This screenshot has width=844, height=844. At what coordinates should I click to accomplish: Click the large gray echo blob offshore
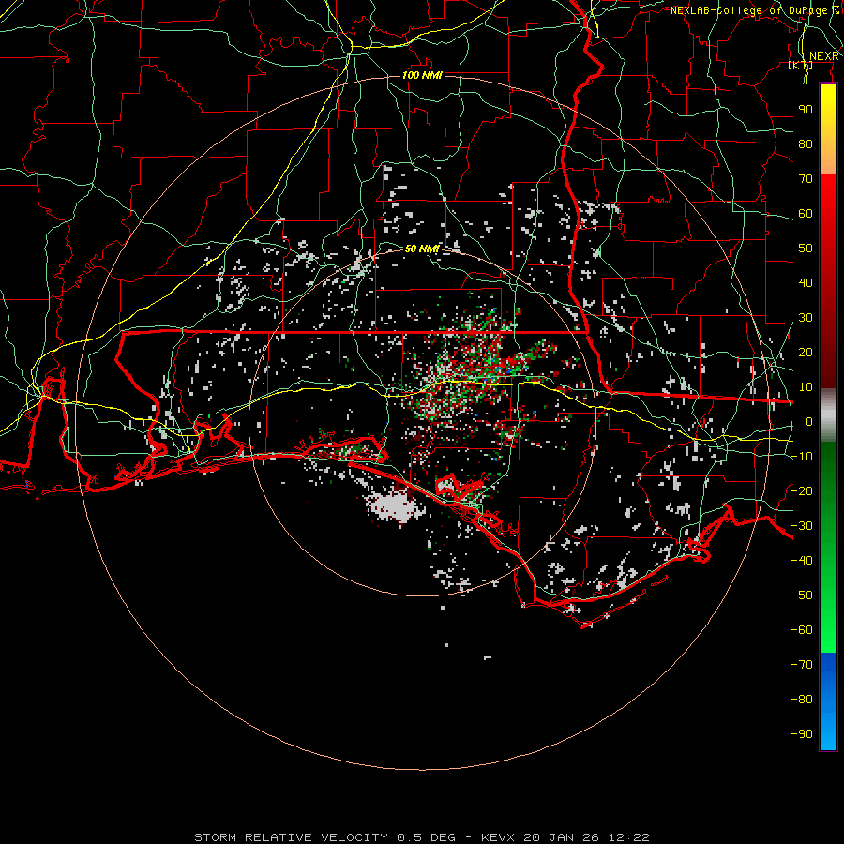(x=394, y=507)
